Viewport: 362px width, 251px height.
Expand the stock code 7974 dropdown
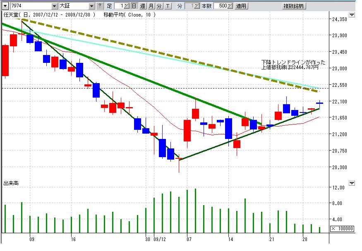(x=55, y=6)
